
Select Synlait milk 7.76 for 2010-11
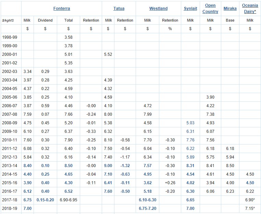[190, 140]
